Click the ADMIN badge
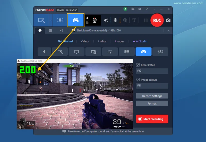The height and width of the screenshot is (142, 206). click(x=60, y=10)
